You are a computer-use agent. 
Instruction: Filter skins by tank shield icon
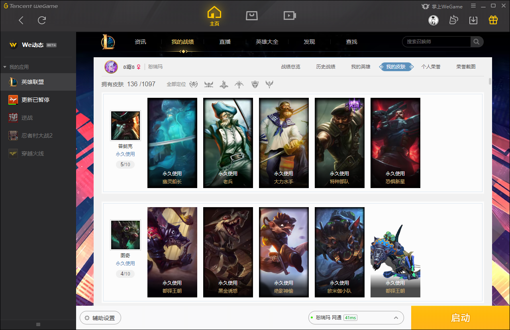coord(255,84)
